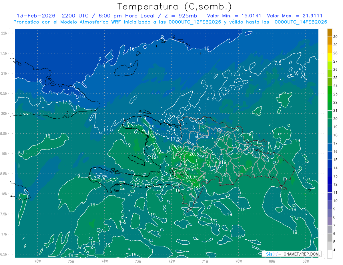Click the latitude label "17N"
This screenshot has width=343, height=265.
pos(5,234)
